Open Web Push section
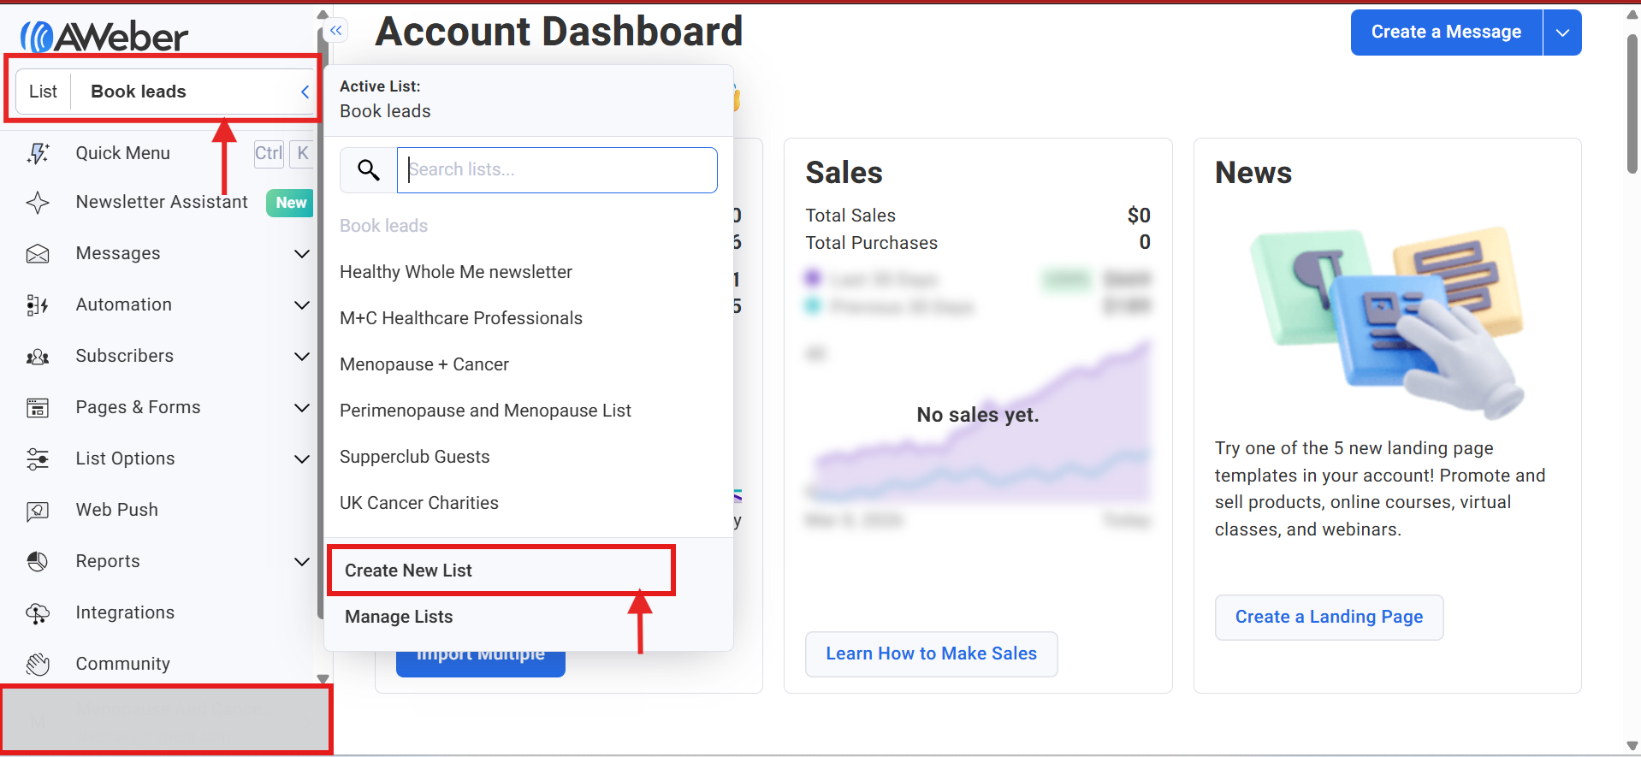 click(x=116, y=510)
